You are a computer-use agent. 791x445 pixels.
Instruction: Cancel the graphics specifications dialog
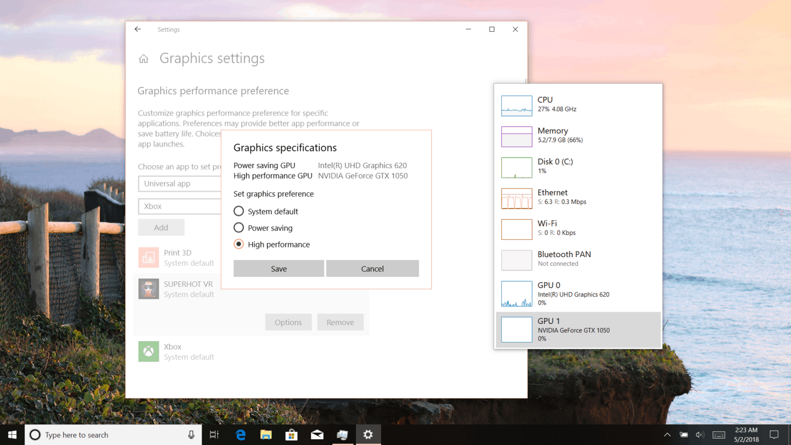[x=372, y=268]
